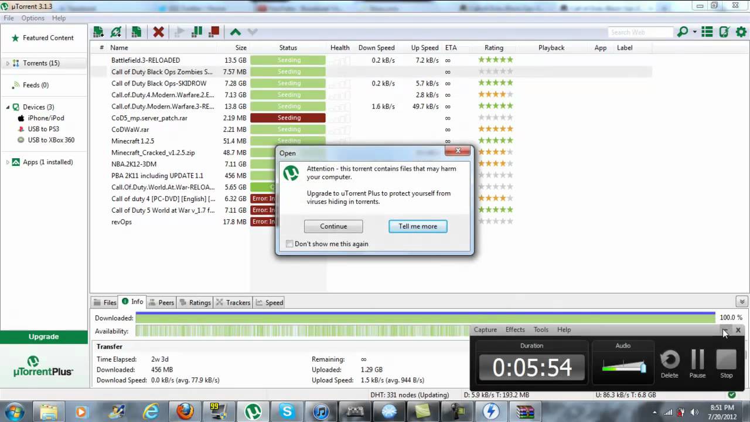Open Preferences with the gear icon
The image size is (750, 422).
pos(741,32)
